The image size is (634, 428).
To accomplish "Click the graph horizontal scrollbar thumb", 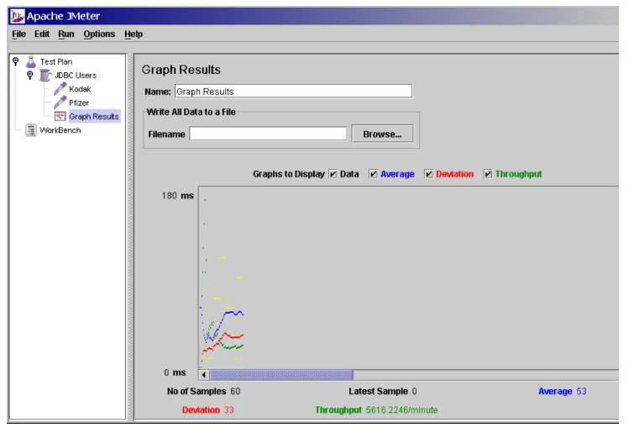I will point(281,375).
